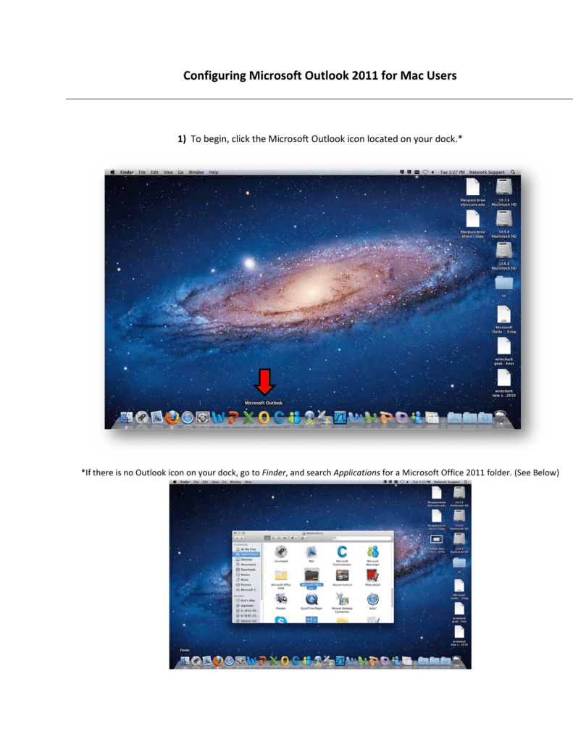Screen dimensions: 573x742
Task: Select wireshark new s...2010 file in step 1 screenshot
Action: (x=504, y=383)
